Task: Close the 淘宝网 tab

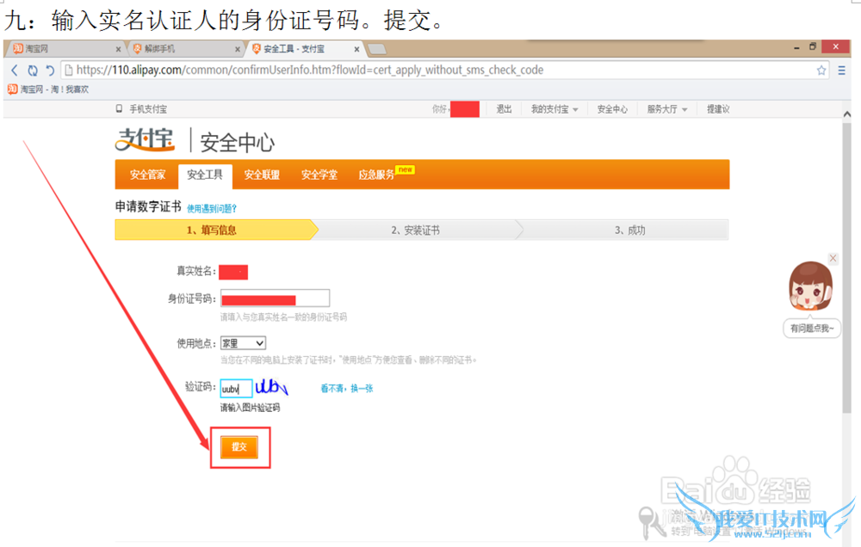Action: tap(118, 49)
